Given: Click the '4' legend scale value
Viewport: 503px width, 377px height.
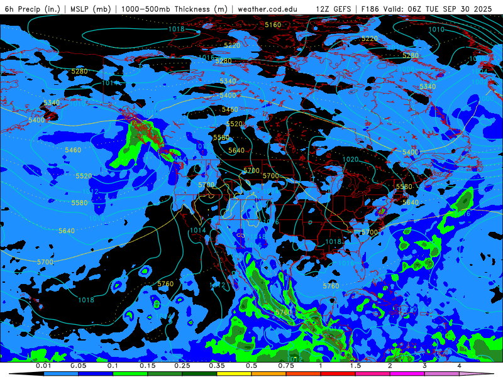Looking at the screenshot, I should [460, 366].
